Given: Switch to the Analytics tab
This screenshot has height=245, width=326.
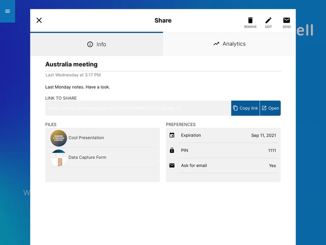Looking at the screenshot, I should pyautogui.click(x=229, y=44).
